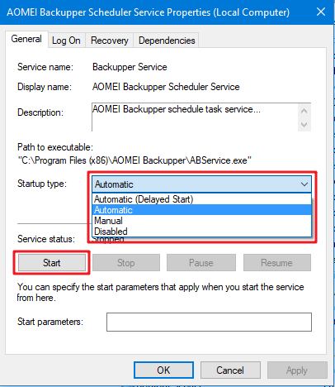Click the description scroll down arrow
Viewport: 335px width, 387px height.
pos(304,124)
